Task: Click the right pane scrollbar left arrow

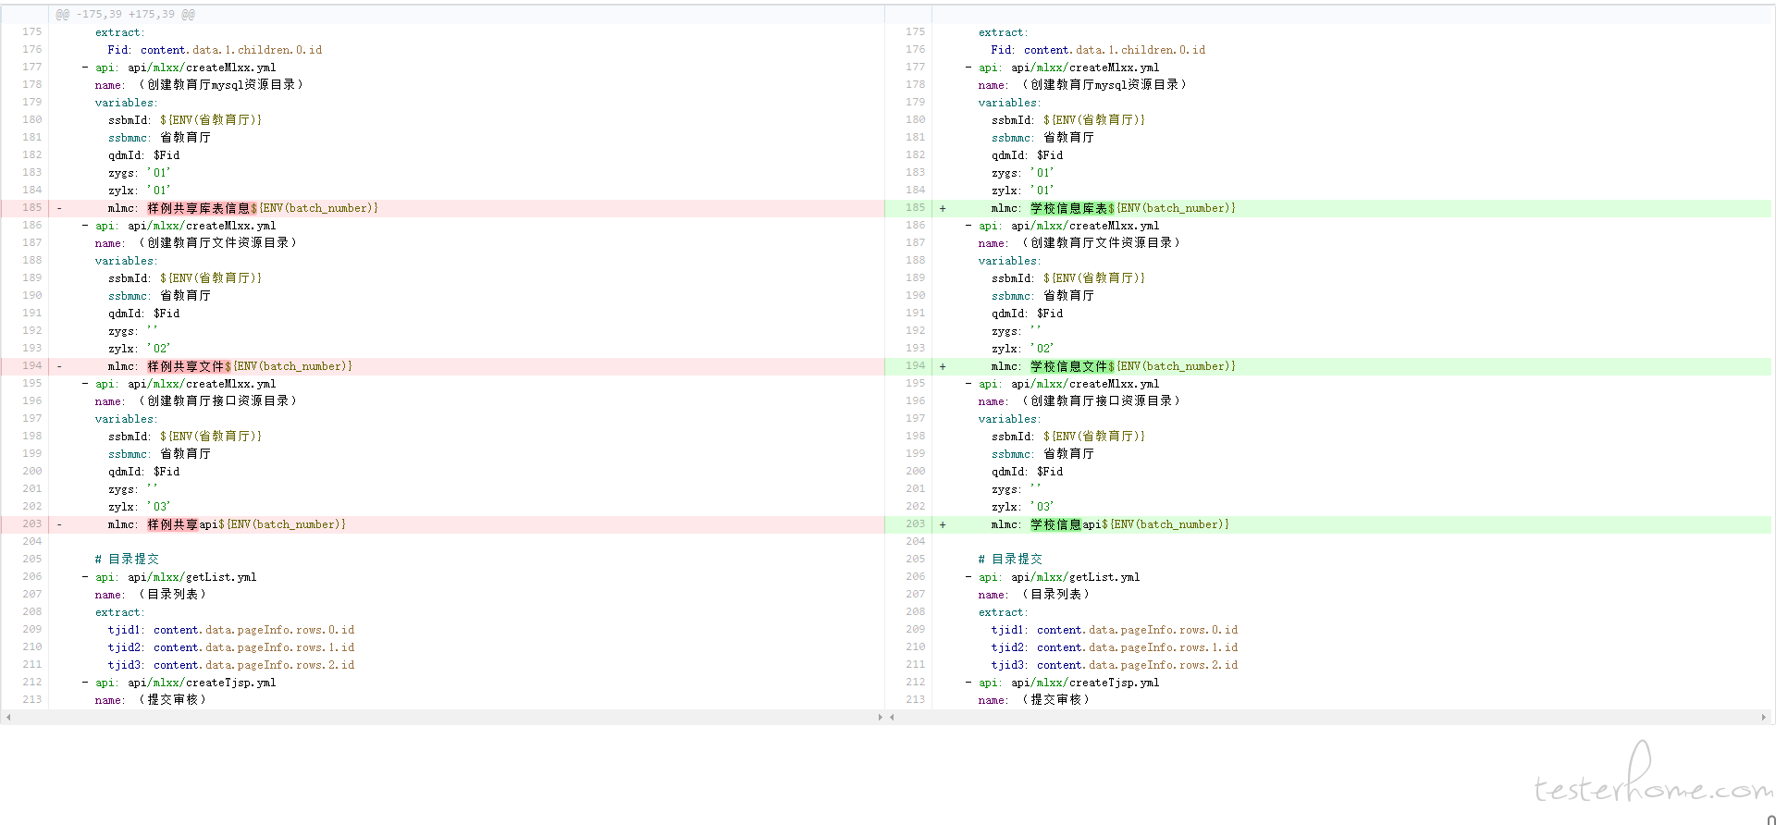Action: click(892, 717)
